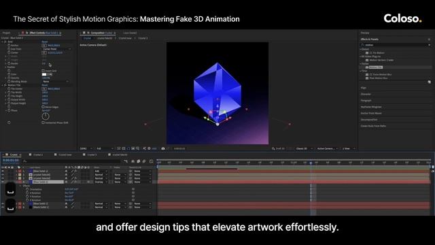Switch to 'Crystal base' timeline tab
Viewport: 435px width, 245px height.
(65, 154)
